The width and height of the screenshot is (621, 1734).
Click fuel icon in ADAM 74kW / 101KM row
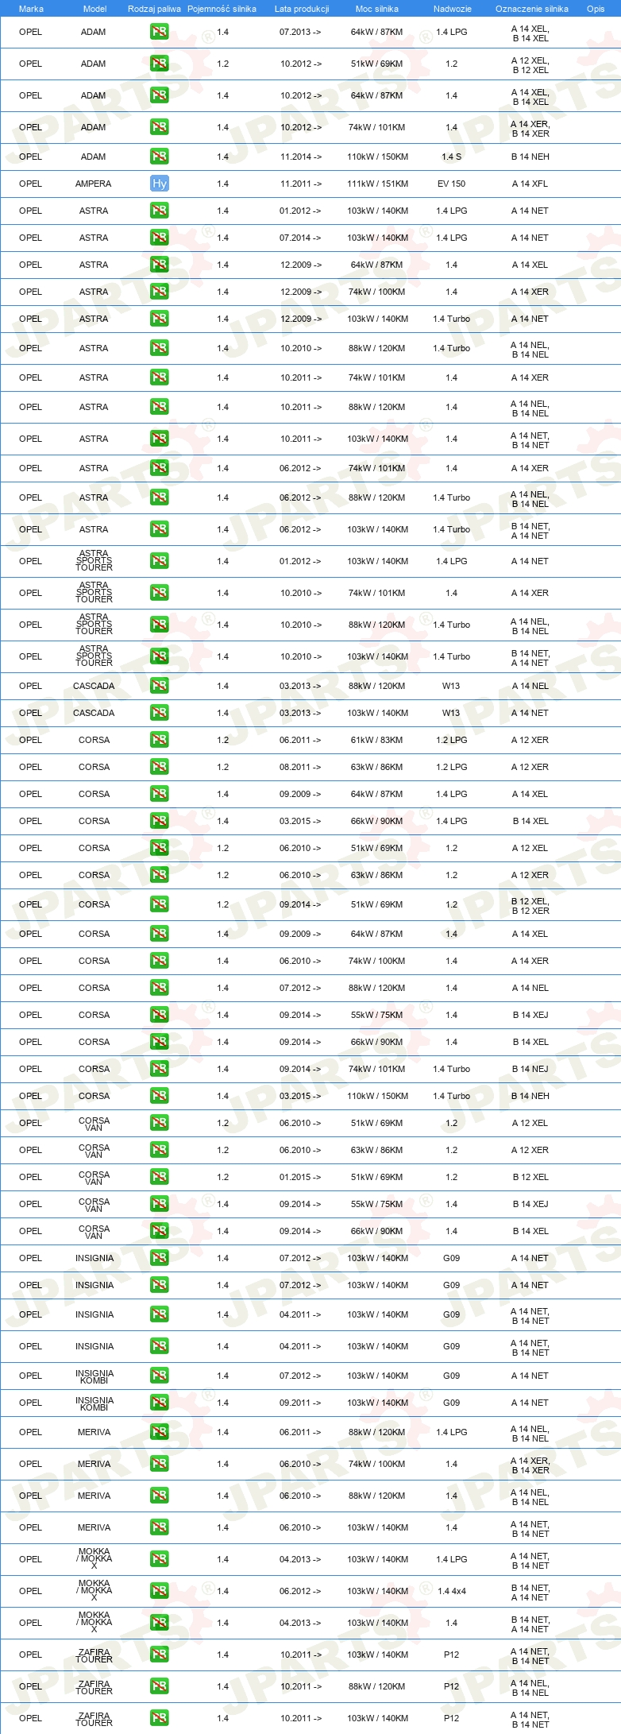[x=159, y=127]
